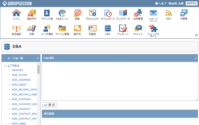Open the RSS feed icon

pos(168,13)
